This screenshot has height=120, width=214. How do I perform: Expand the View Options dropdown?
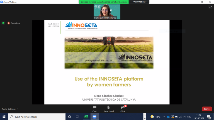pyautogui.click(x=140, y=2)
